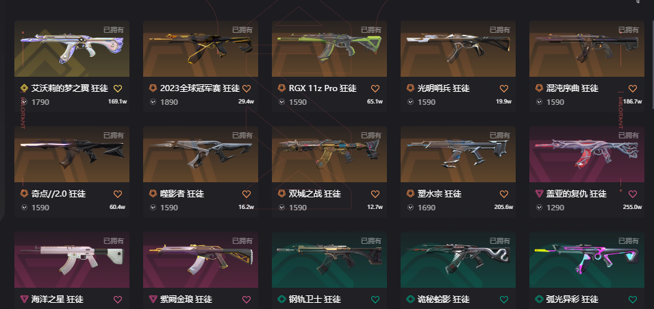Open the 盖亚的复仇 狂徒 skin image

[x=586, y=155]
